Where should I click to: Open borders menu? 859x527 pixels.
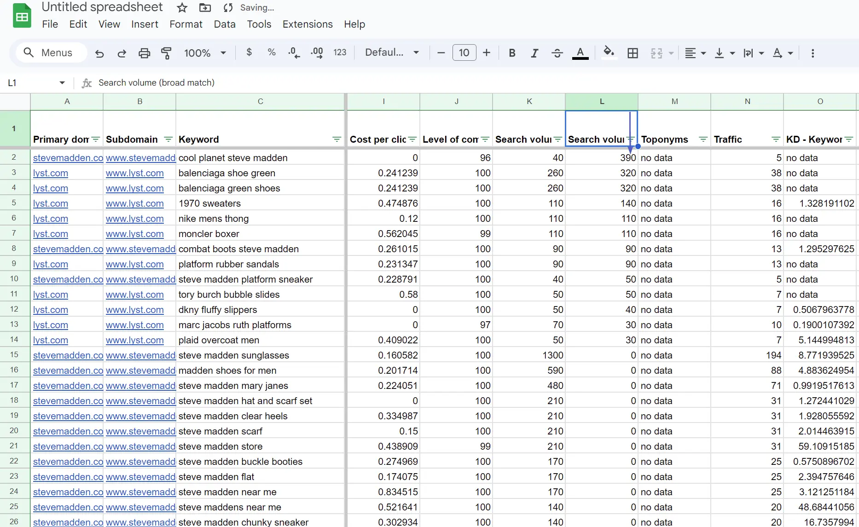(633, 53)
